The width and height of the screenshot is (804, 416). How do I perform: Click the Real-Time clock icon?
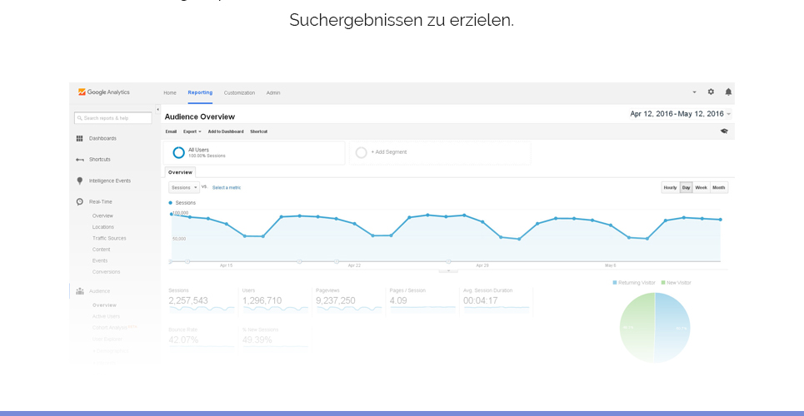pyautogui.click(x=79, y=202)
